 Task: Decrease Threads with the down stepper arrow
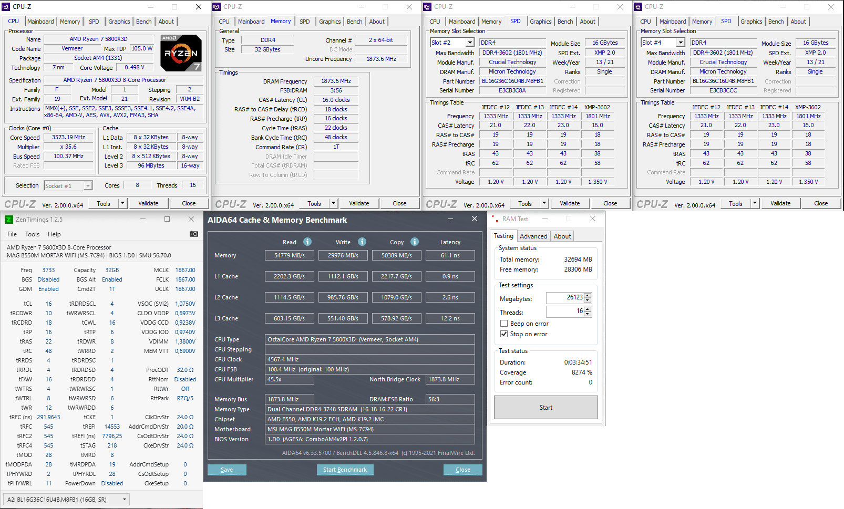[x=588, y=314]
